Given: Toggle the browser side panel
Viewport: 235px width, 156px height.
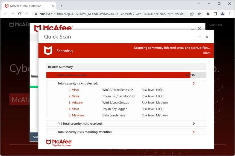Looking at the screenshot, I should click(x=215, y=14).
